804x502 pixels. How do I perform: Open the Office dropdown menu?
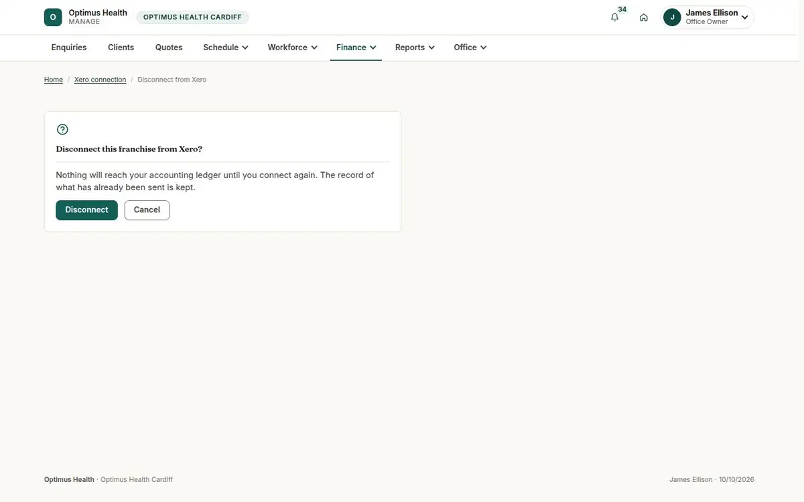[470, 48]
